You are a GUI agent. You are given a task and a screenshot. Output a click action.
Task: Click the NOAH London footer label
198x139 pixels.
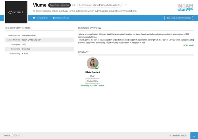12,135
